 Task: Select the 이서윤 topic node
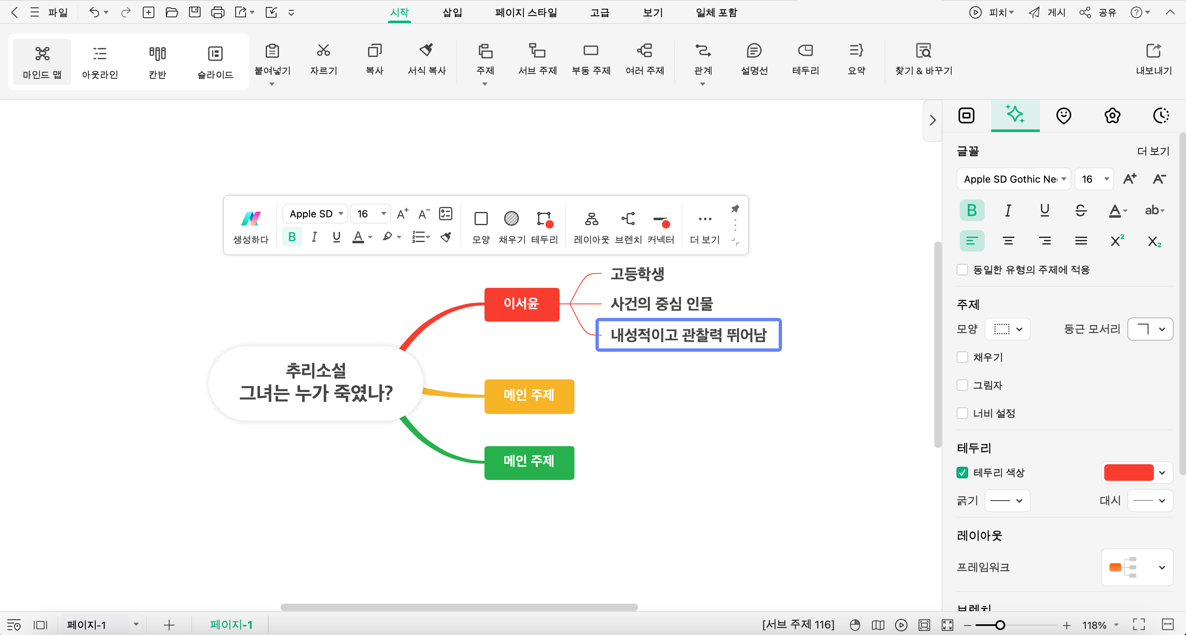coord(522,304)
